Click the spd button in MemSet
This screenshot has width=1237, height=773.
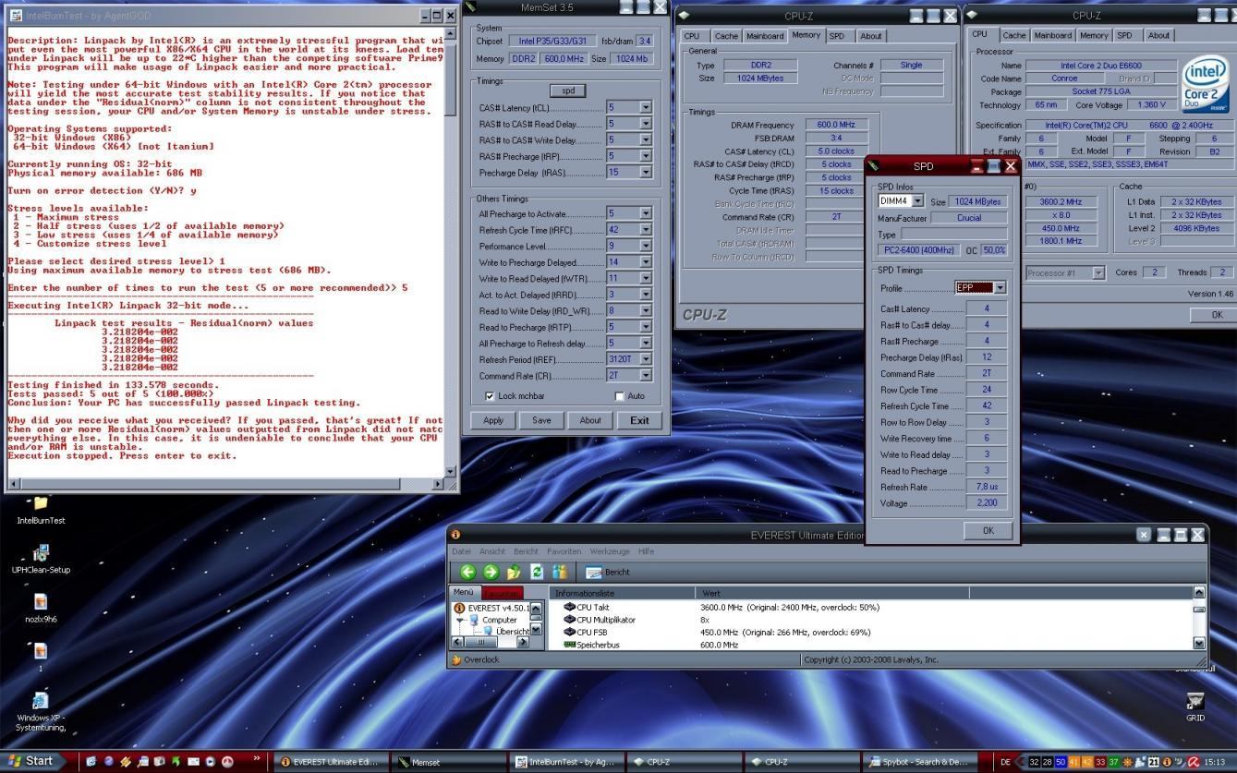(x=567, y=91)
